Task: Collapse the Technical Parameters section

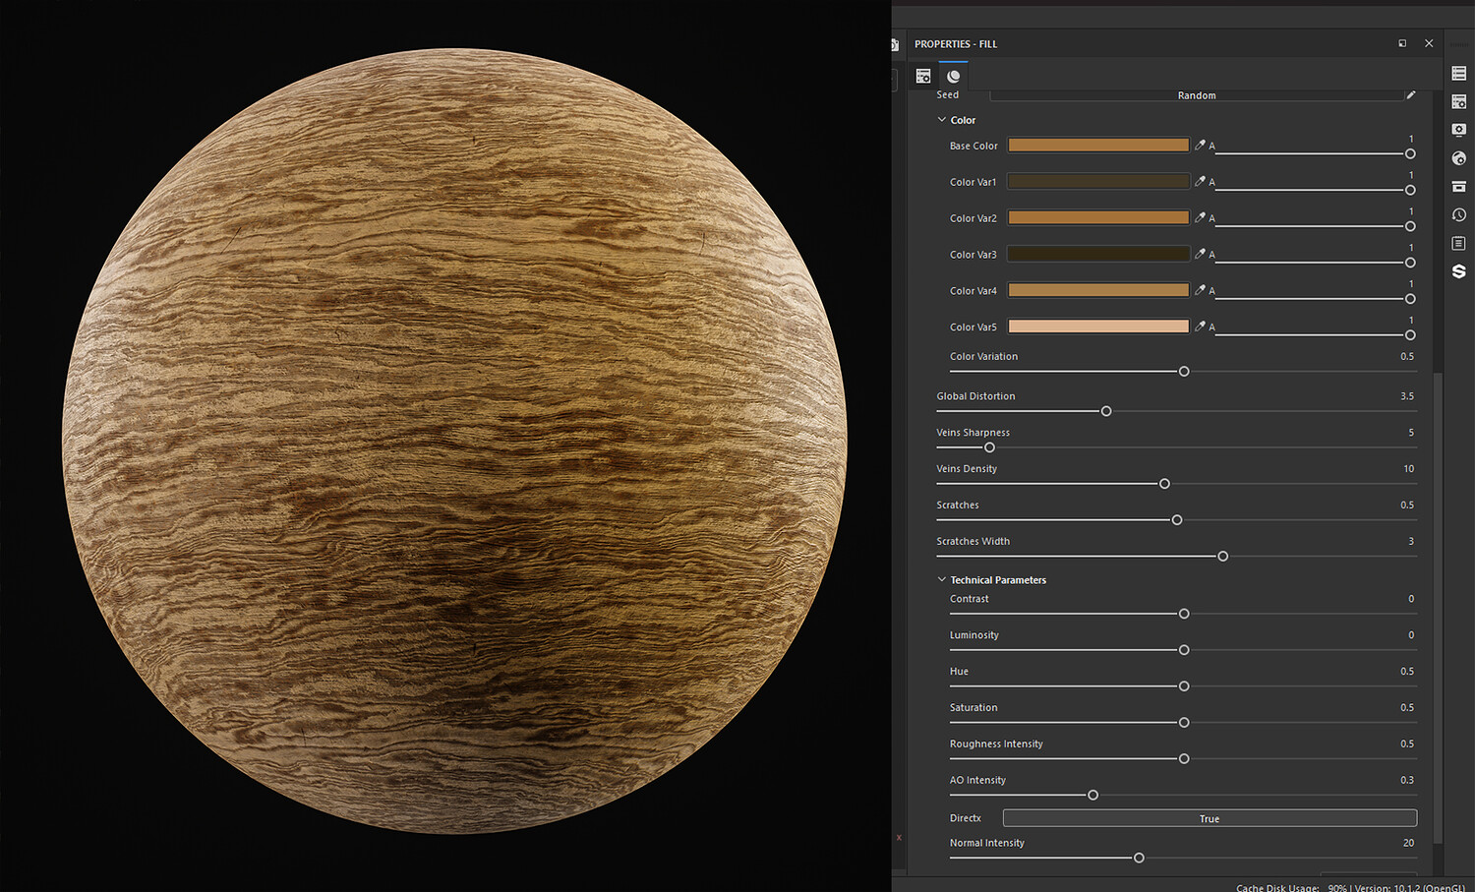Action: [941, 580]
